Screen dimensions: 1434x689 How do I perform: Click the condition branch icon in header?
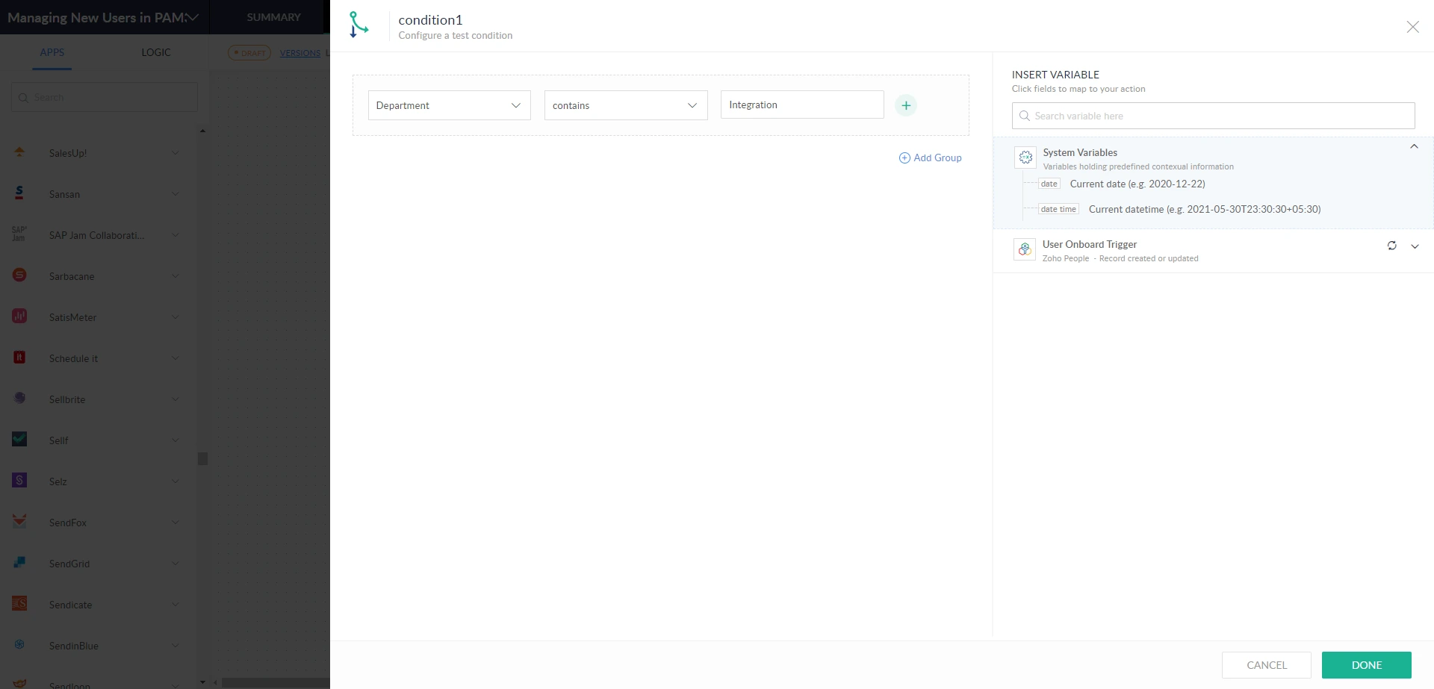coord(358,25)
